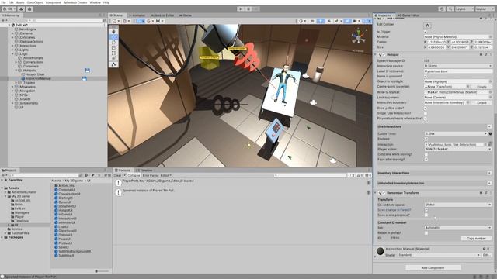This screenshot has height=279, width=497.
Task: Click the Edit Collider button in the Inspector
Action: click(427, 26)
